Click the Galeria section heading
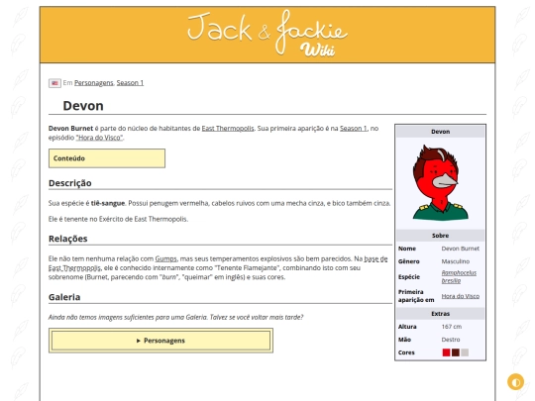 coord(64,297)
